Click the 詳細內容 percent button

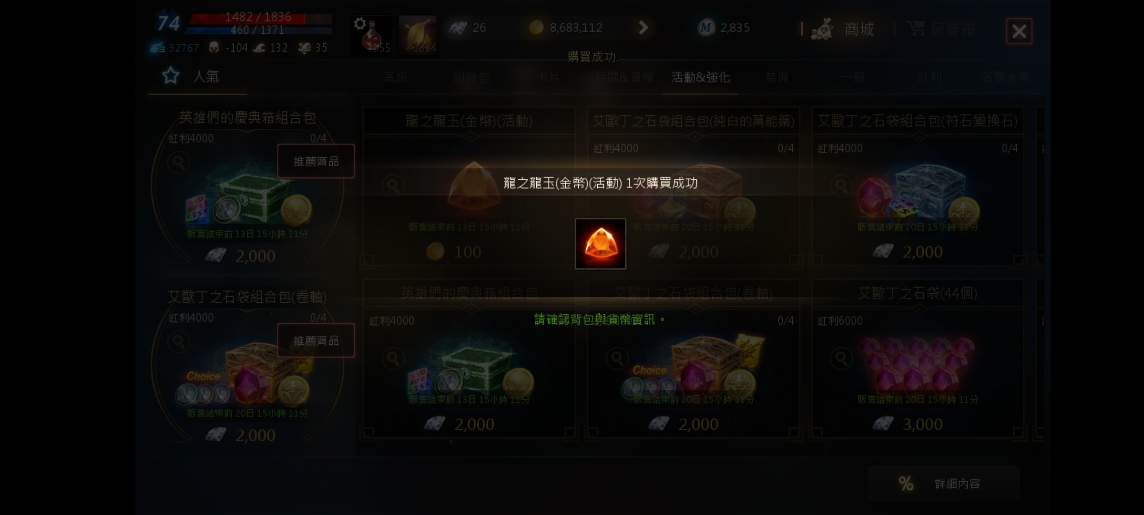[x=943, y=484]
